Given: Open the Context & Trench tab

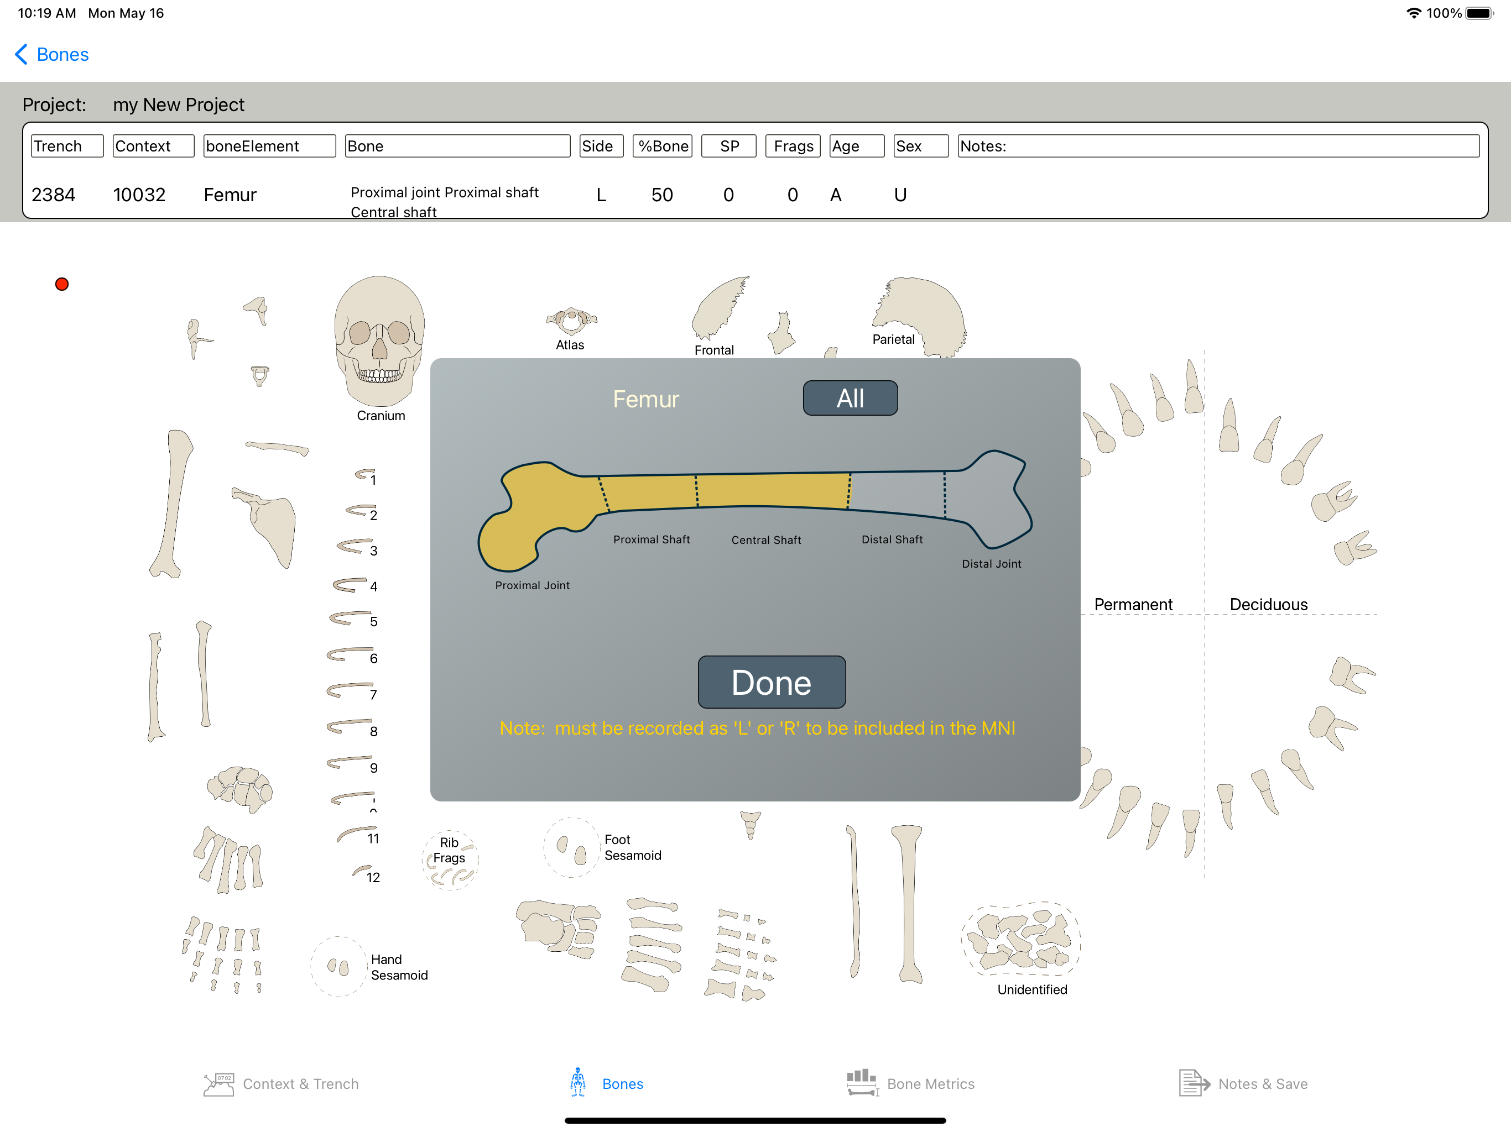Looking at the screenshot, I should click(282, 1083).
